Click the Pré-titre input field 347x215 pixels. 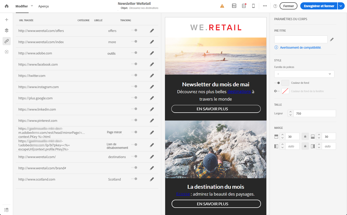point(301,39)
